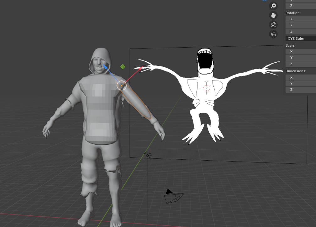
Task: Click the Scale X field
Action: point(300,52)
